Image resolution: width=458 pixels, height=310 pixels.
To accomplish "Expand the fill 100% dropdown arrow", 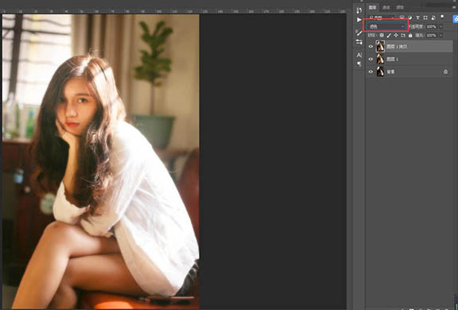I will [x=441, y=35].
